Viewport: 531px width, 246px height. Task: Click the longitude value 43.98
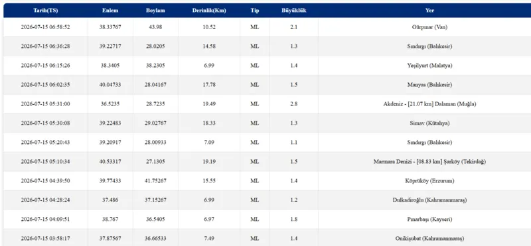coord(155,27)
